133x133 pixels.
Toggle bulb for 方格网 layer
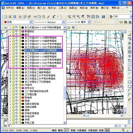click(10, 85)
